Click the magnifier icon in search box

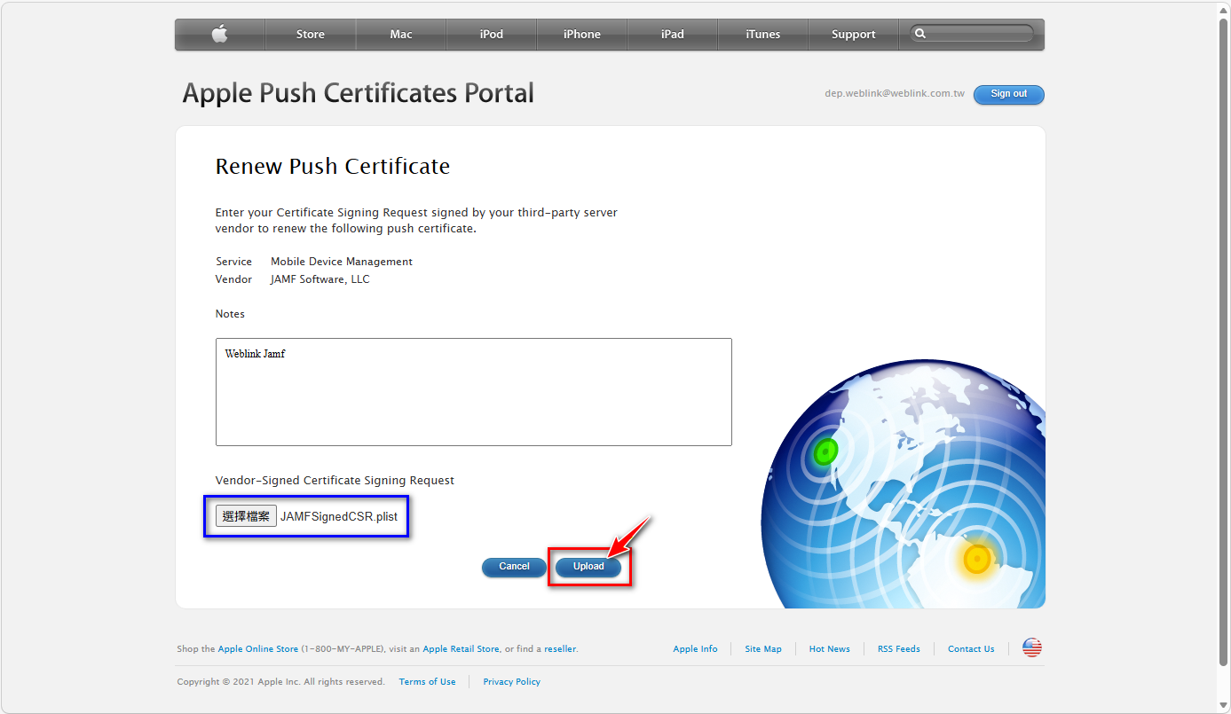(920, 34)
